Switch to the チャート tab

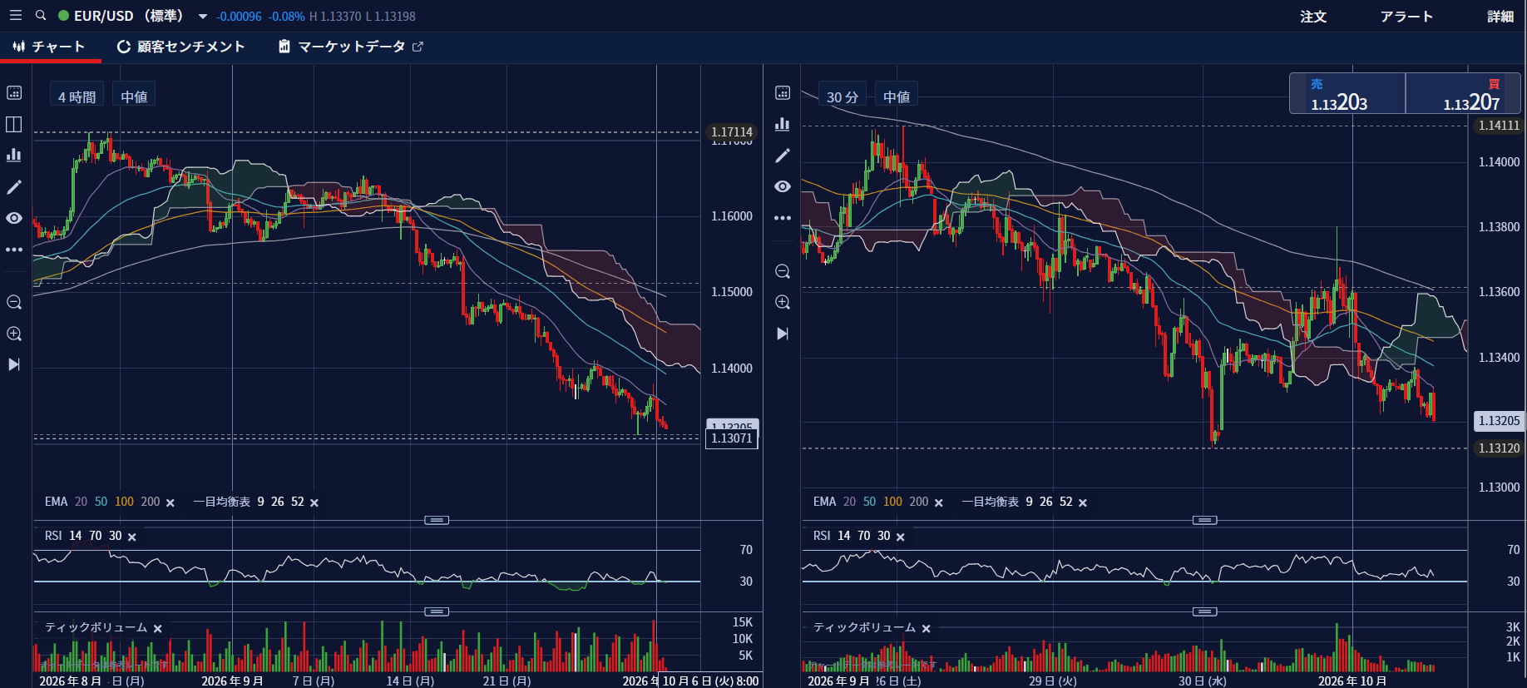50,47
